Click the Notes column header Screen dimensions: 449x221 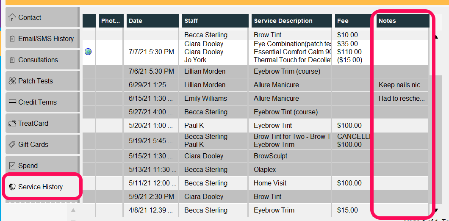[403, 21]
